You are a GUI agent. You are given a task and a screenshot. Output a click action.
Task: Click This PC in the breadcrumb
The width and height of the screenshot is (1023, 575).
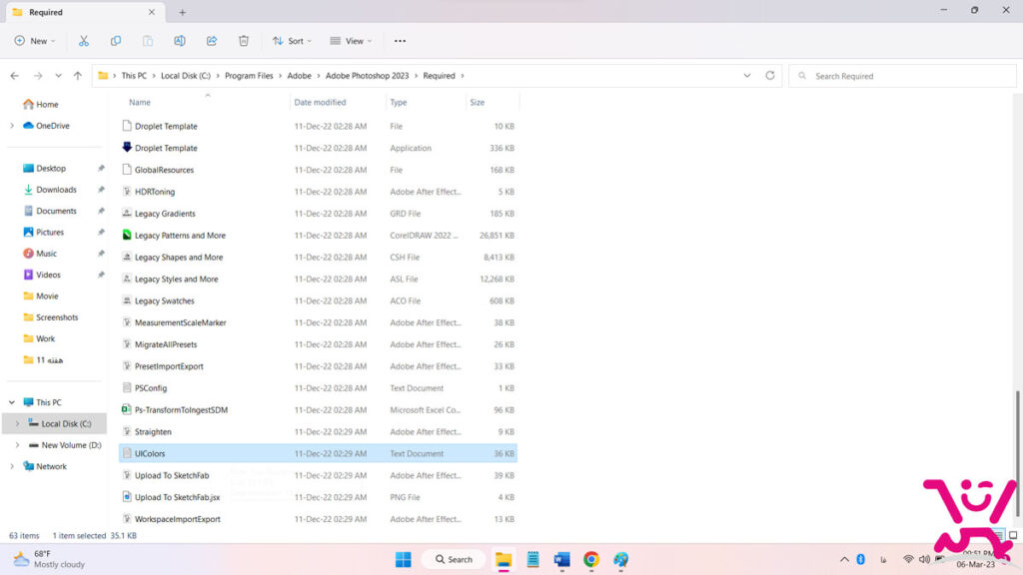coord(134,76)
